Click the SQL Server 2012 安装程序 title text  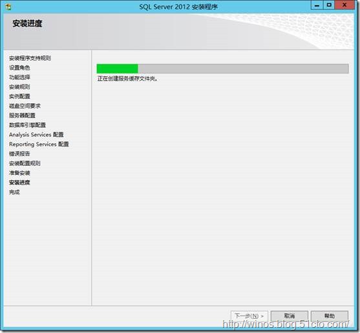pyautogui.click(x=178, y=6)
